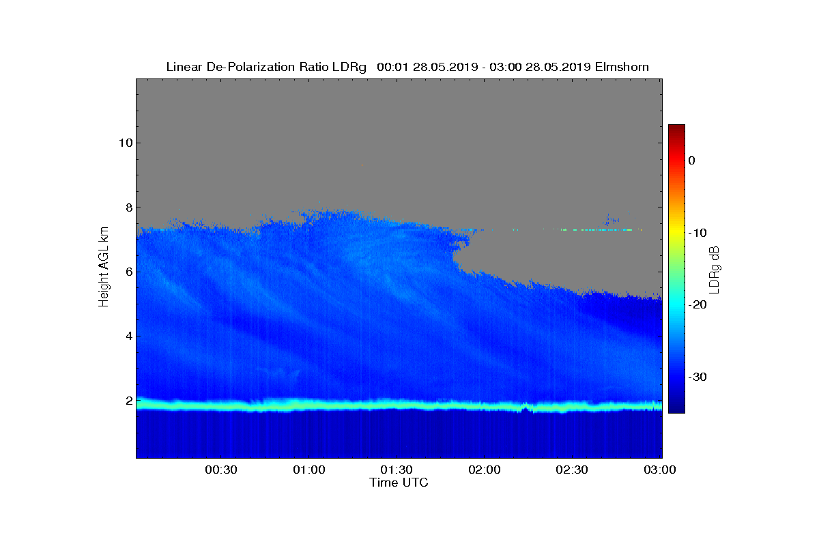Click the dark red top of colorbar
This screenshot has width=819, height=546.
676,130
